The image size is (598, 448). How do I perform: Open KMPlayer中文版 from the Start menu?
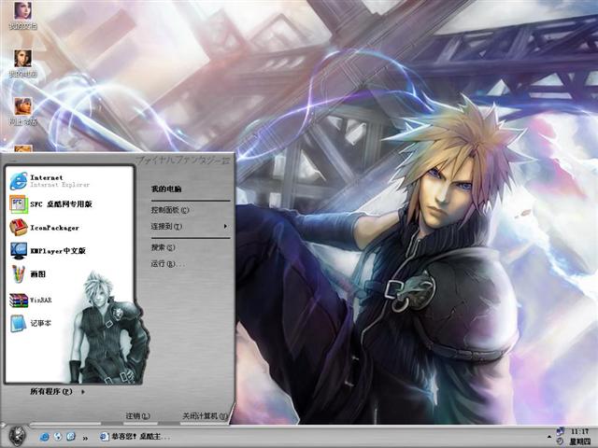coord(48,251)
